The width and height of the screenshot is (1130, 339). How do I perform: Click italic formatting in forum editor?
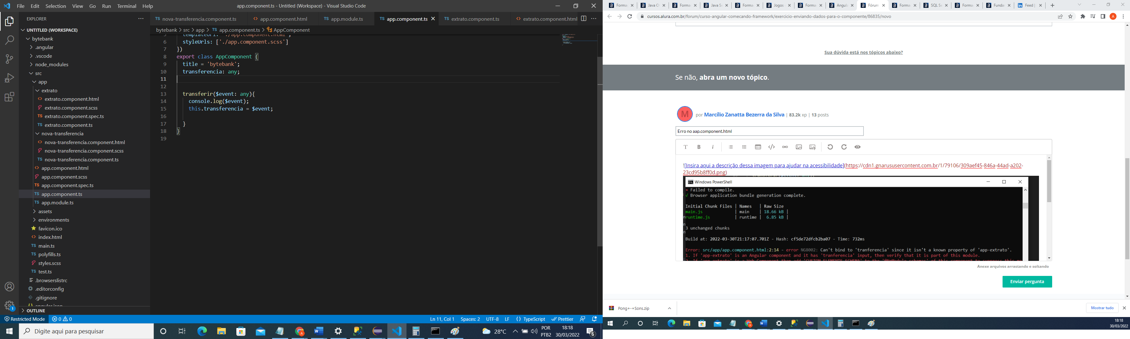coord(713,147)
